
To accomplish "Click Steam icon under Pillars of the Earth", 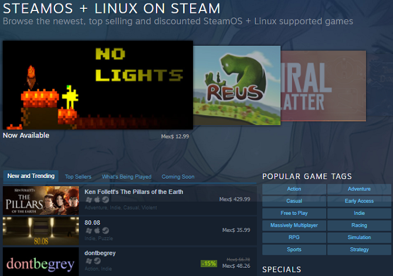I will point(106,200).
